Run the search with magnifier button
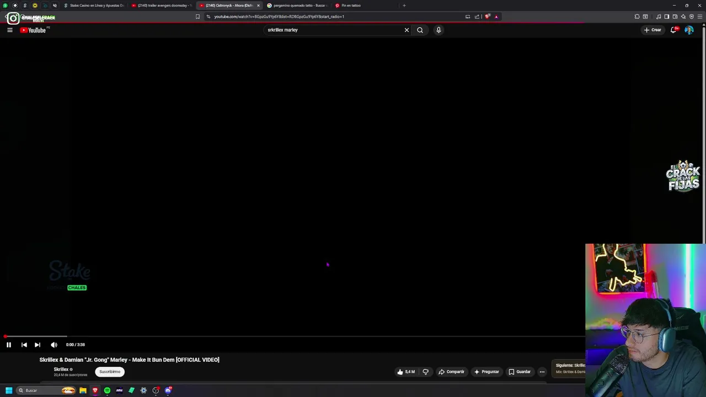The image size is (706, 397). coord(420,30)
